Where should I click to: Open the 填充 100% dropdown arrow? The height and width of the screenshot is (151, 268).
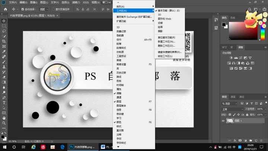pyautogui.click(x=265, y=115)
